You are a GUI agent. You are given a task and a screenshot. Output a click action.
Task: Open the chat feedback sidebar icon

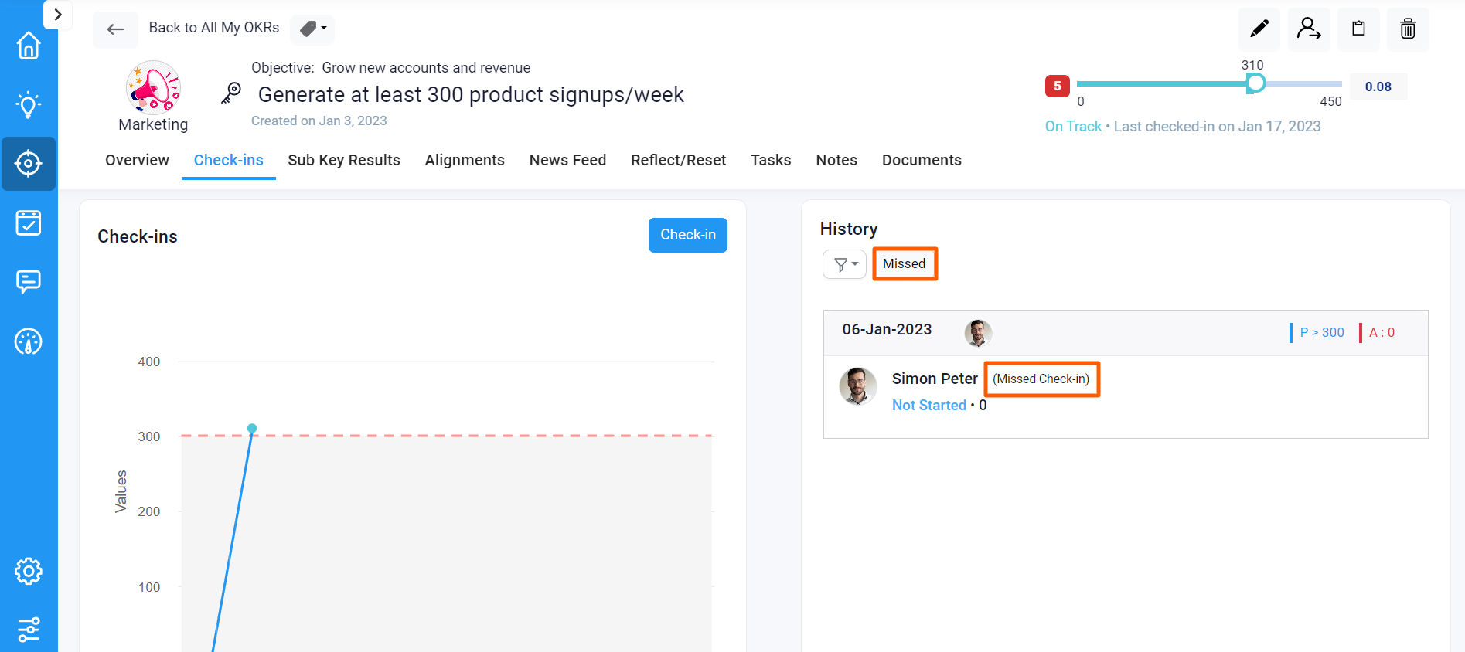[x=29, y=281]
